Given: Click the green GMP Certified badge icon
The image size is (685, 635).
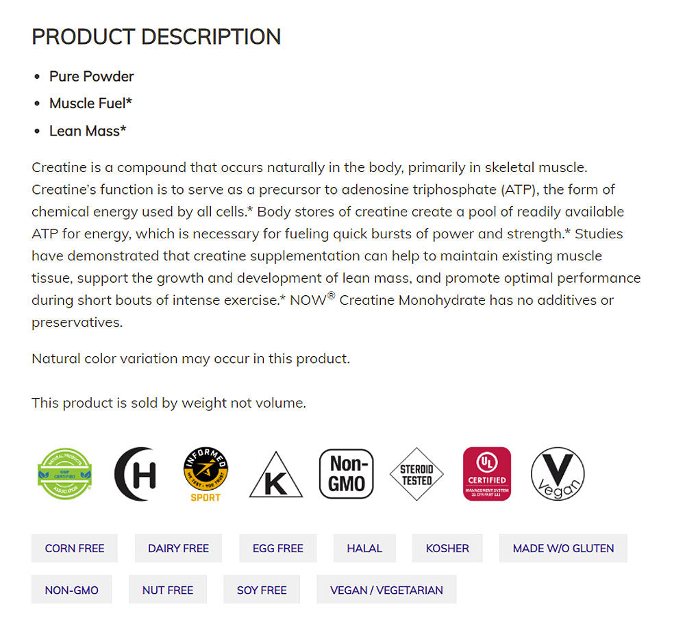Looking at the screenshot, I should tap(64, 473).
